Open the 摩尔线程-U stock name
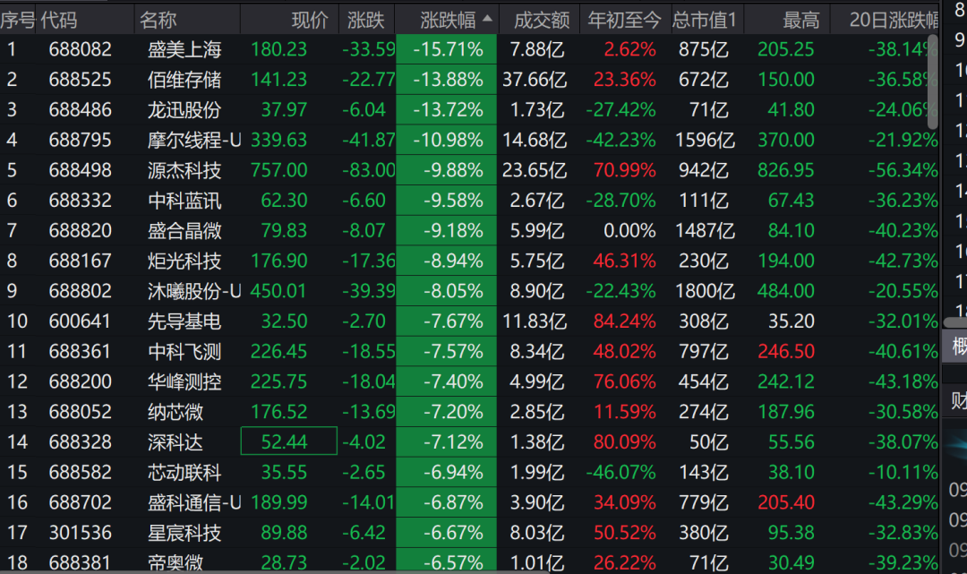The image size is (967, 574). point(194,140)
